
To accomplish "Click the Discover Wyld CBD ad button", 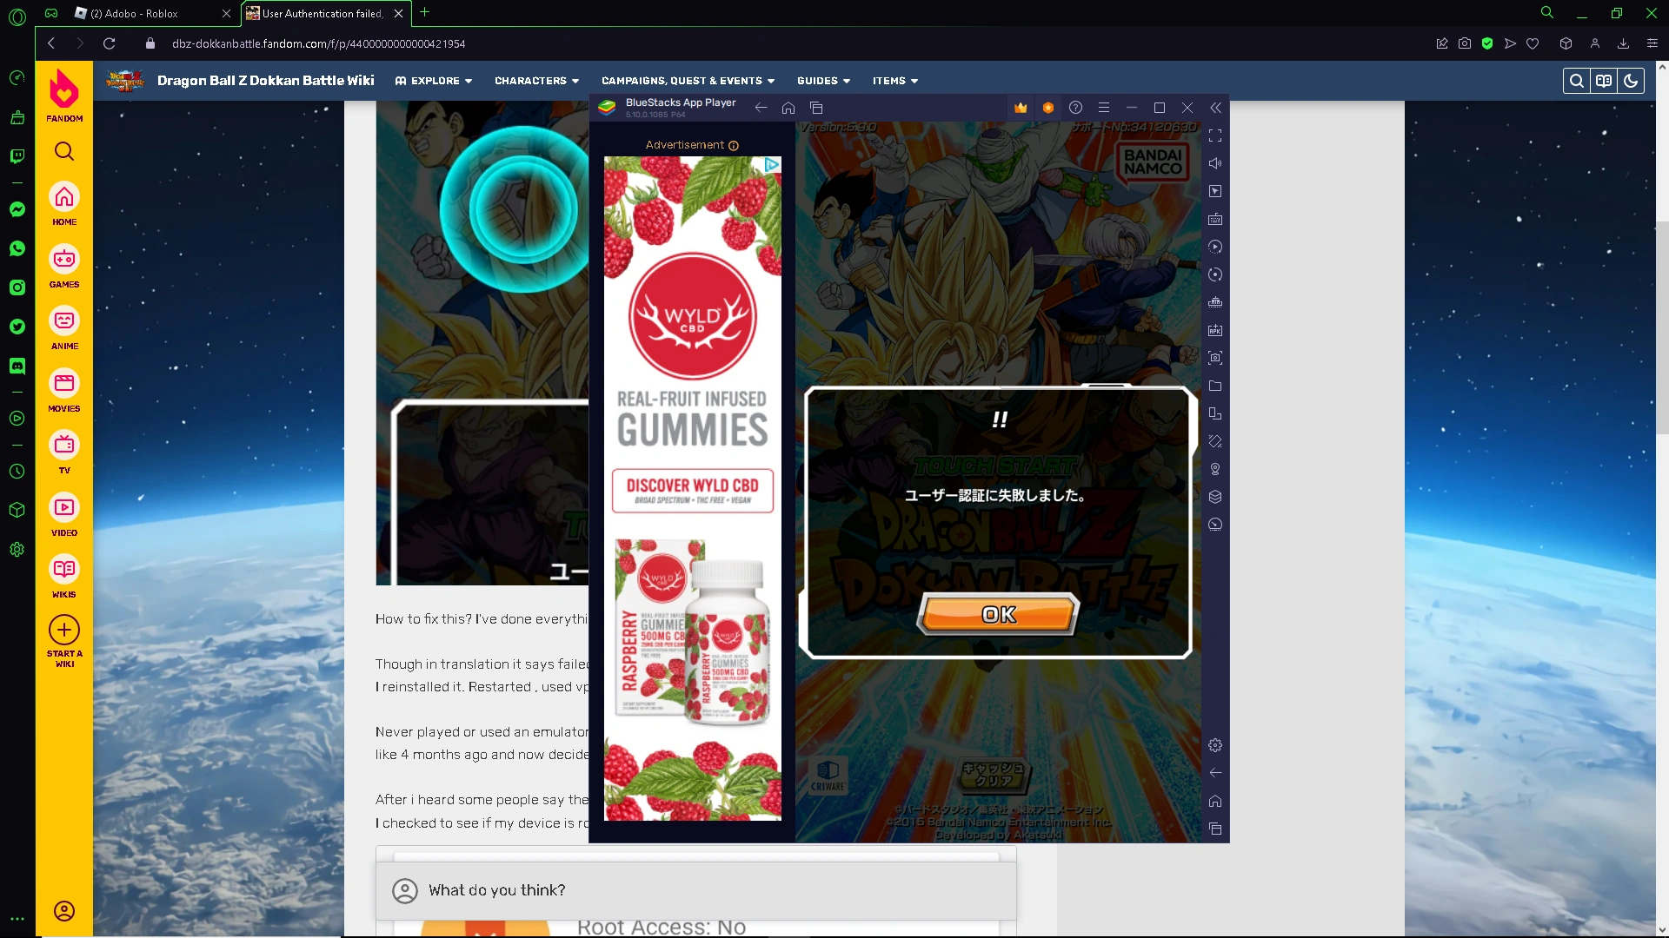I will pyautogui.click(x=693, y=491).
